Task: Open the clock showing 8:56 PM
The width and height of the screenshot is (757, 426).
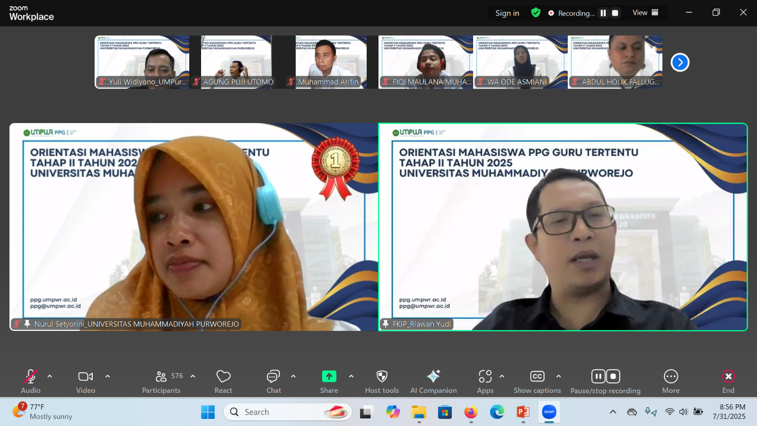Action: click(x=729, y=412)
